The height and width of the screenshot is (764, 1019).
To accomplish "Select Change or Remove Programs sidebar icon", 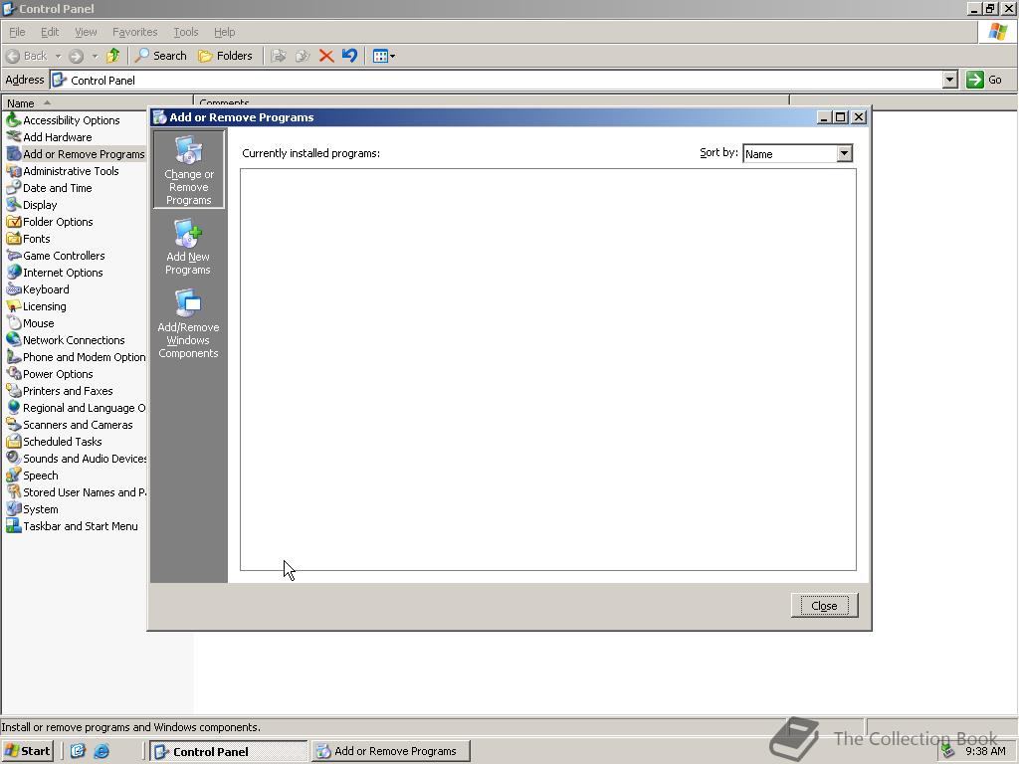I will click(x=188, y=169).
